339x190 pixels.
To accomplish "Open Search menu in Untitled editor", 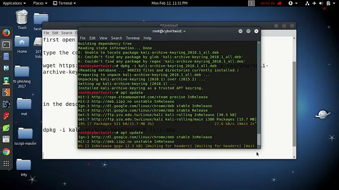I will point(66,33).
